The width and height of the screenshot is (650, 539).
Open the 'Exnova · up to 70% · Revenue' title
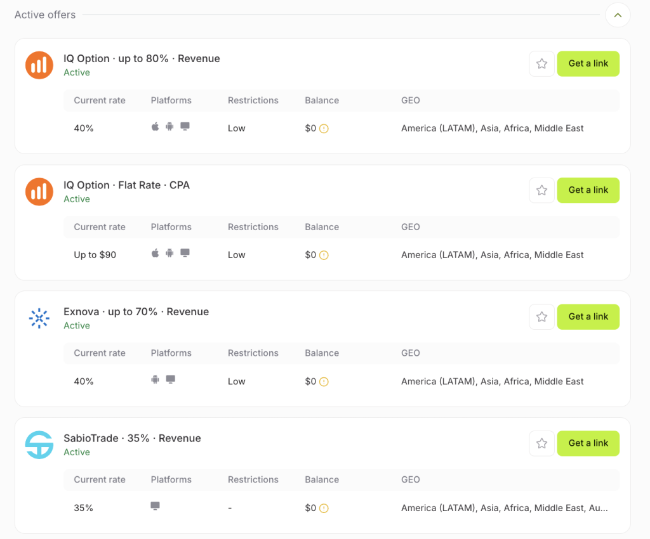point(136,312)
